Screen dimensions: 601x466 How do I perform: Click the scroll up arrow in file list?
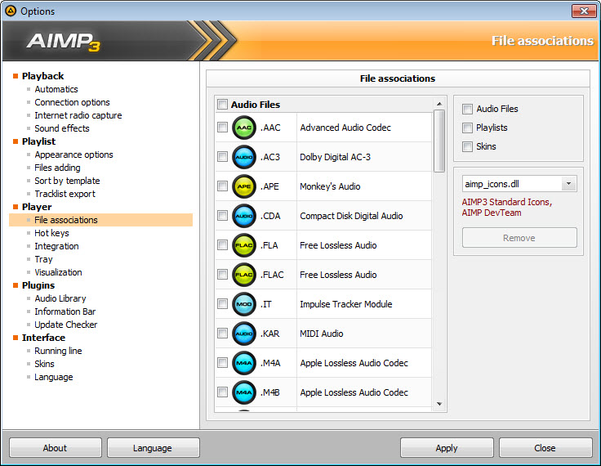click(439, 104)
